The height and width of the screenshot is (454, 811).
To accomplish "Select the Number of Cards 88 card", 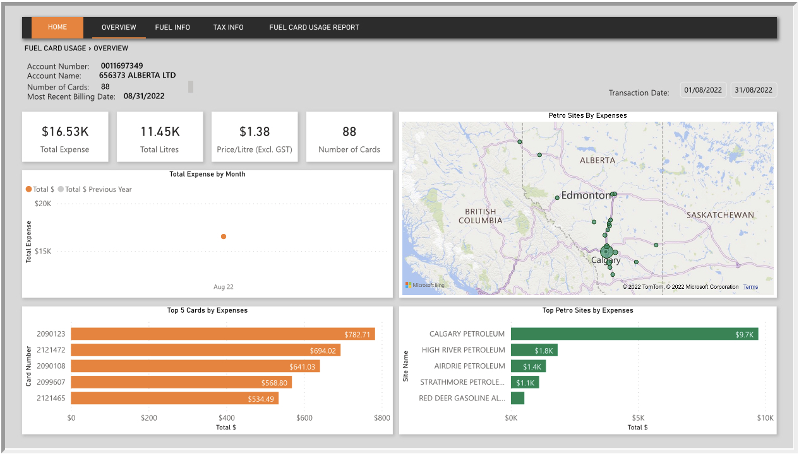I will tap(349, 137).
